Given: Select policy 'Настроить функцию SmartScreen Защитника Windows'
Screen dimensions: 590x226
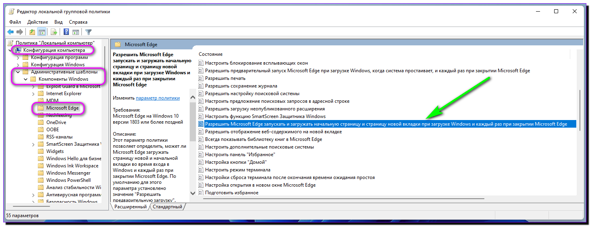Looking at the screenshot, I should 265,116.
